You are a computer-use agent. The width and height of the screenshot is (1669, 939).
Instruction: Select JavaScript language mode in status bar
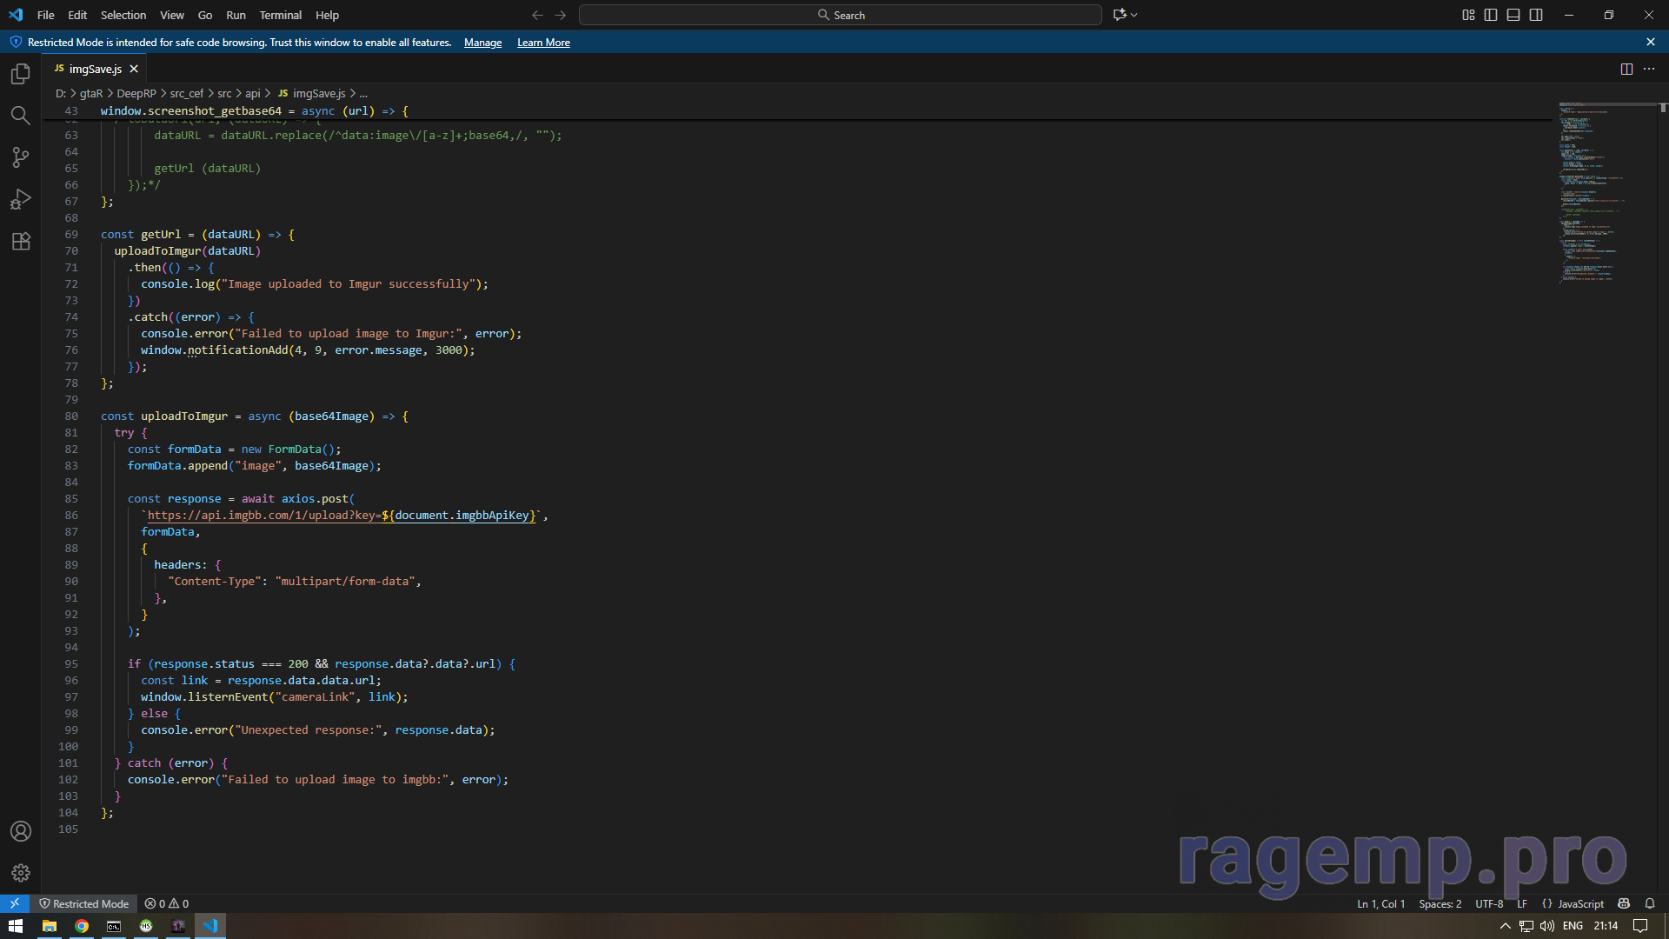tap(1580, 904)
